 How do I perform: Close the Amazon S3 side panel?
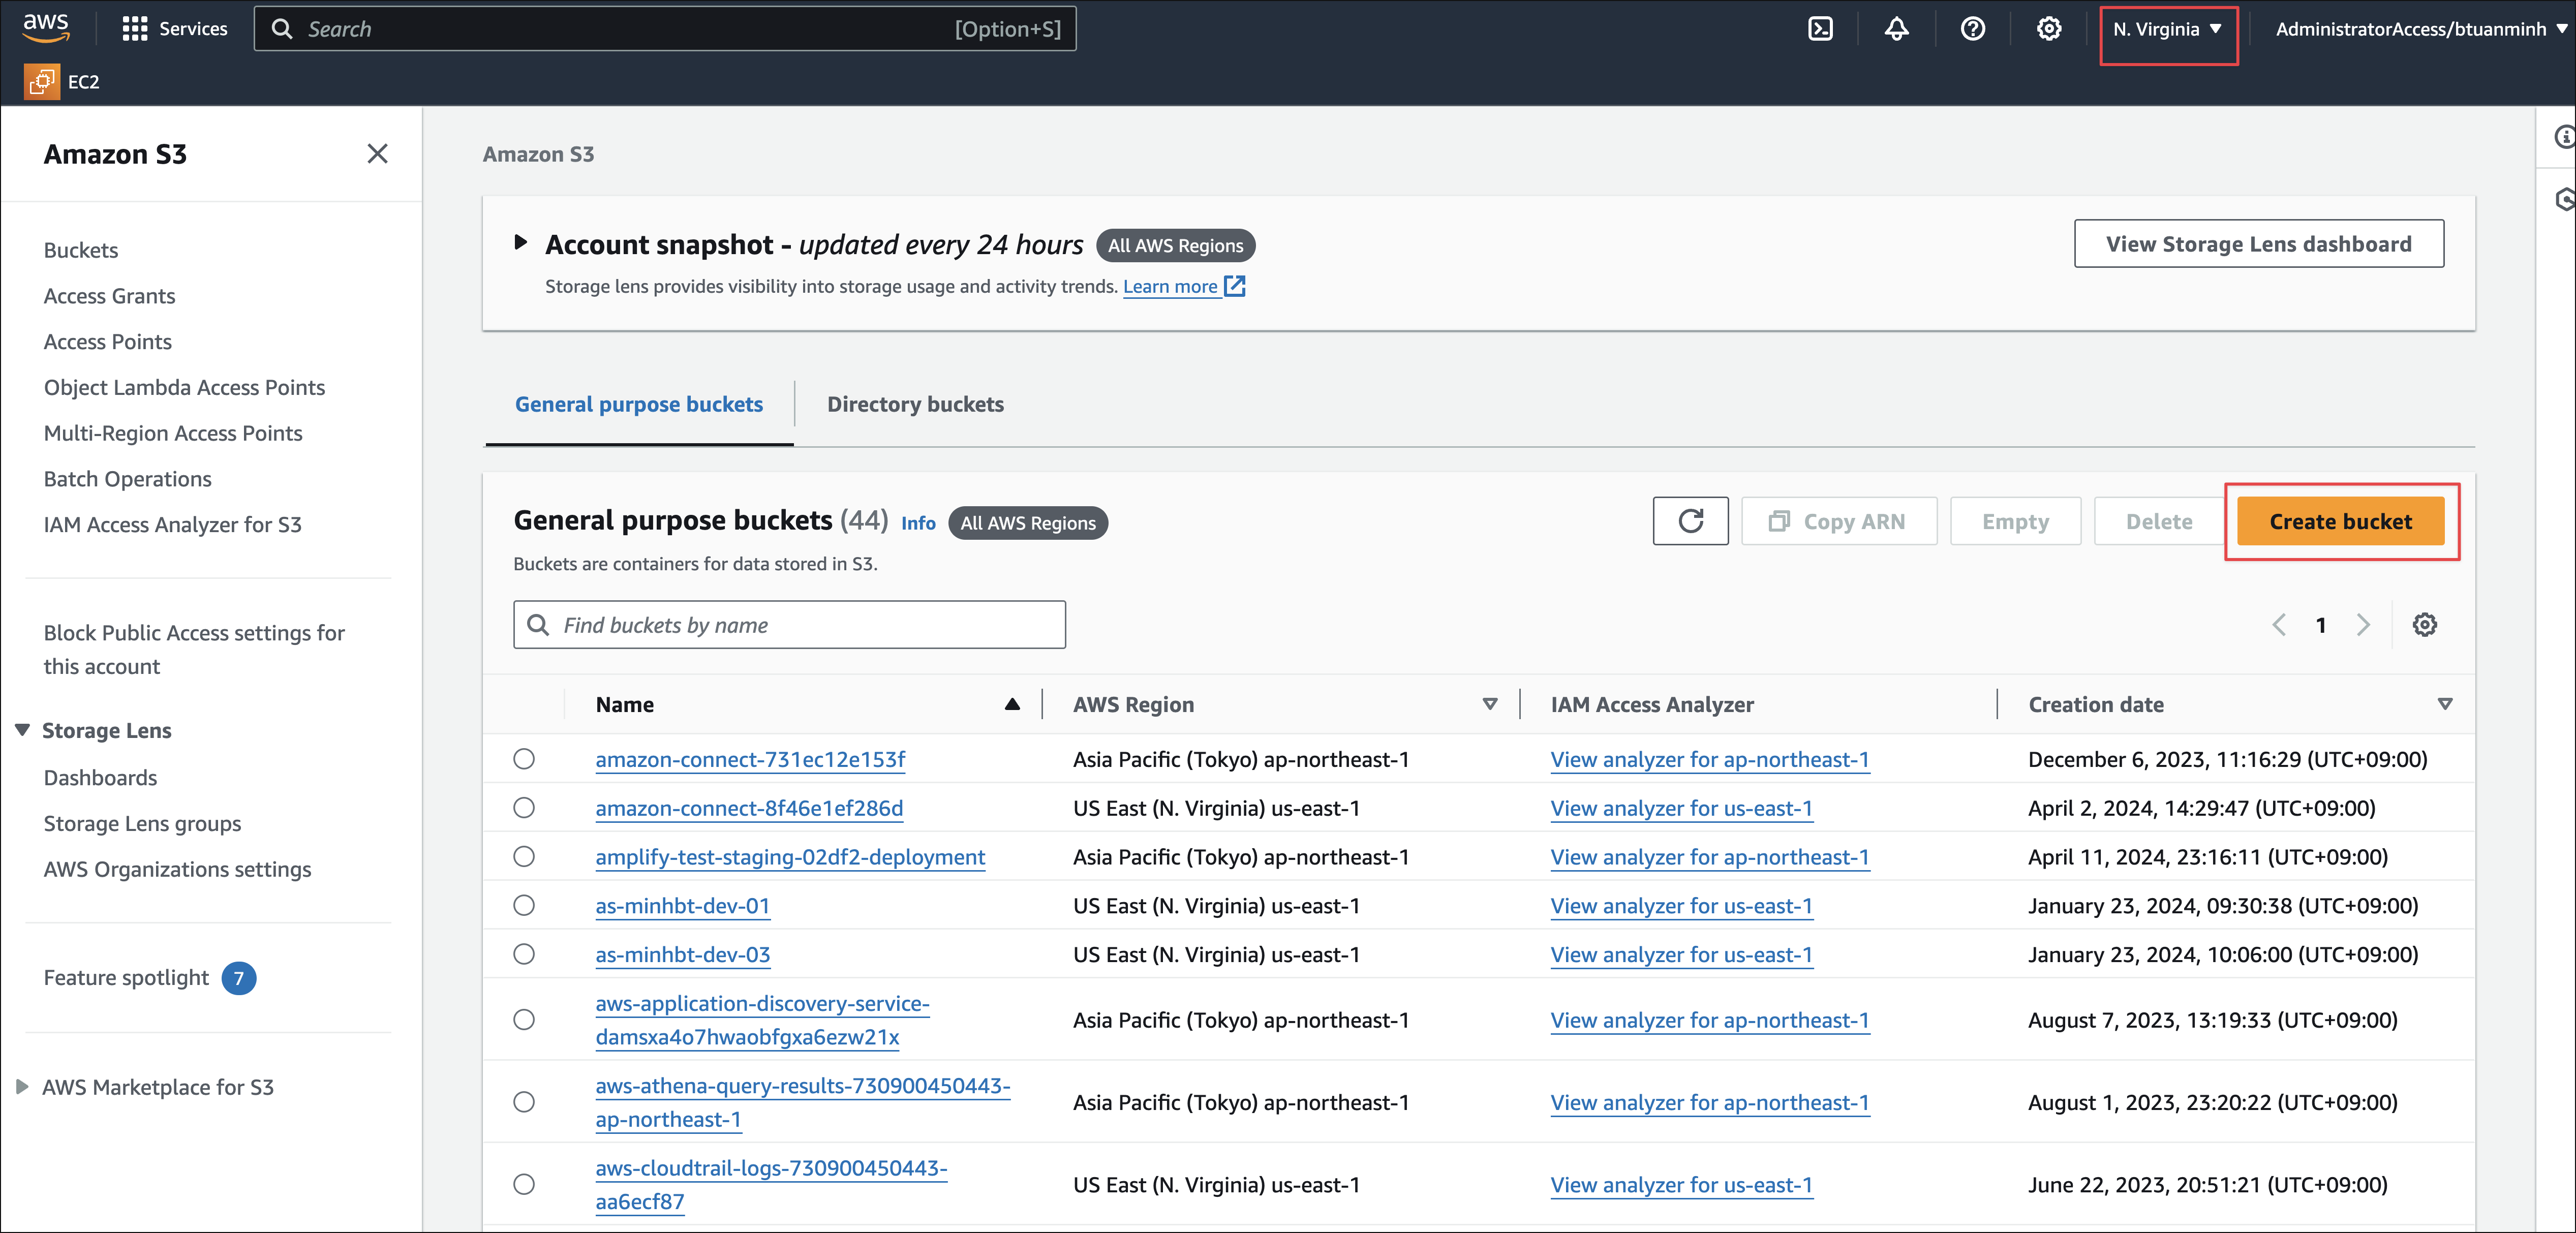tap(377, 154)
